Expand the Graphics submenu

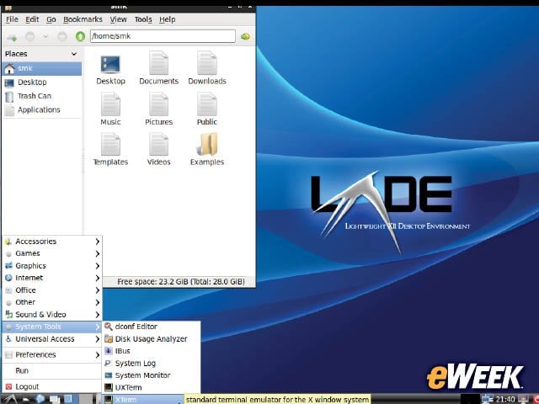(x=52, y=266)
